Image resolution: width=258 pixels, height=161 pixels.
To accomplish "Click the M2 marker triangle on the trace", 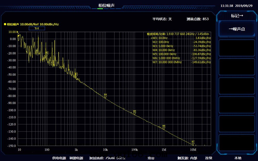I will click(x=47, y=55).
